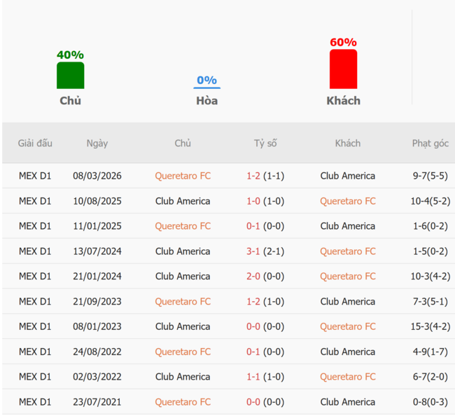Select the Ngày column header

point(97,144)
